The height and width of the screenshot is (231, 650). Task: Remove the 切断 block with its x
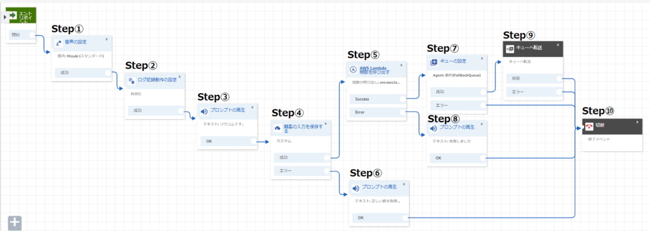637,122
